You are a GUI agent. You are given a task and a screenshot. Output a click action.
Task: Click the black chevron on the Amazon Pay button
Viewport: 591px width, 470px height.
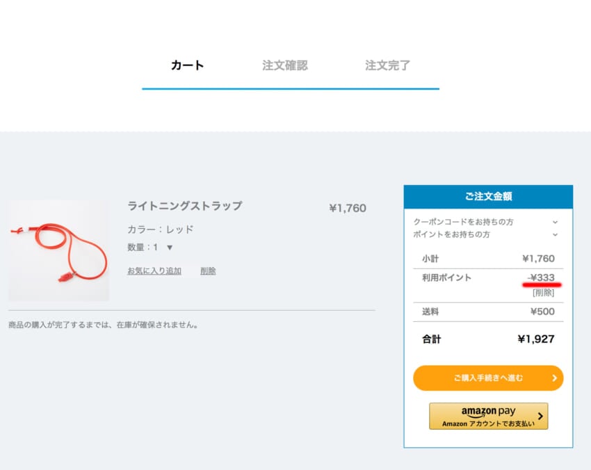pyautogui.click(x=540, y=416)
